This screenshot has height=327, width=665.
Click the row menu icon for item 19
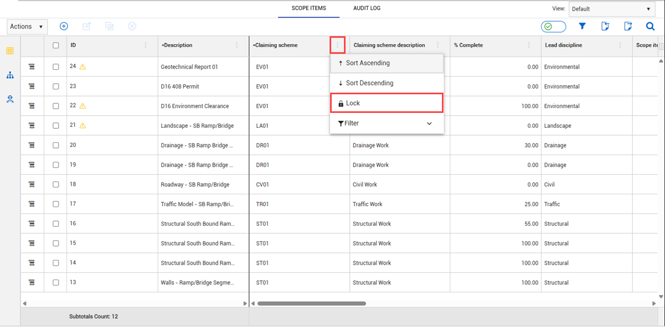(x=31, y=165)
